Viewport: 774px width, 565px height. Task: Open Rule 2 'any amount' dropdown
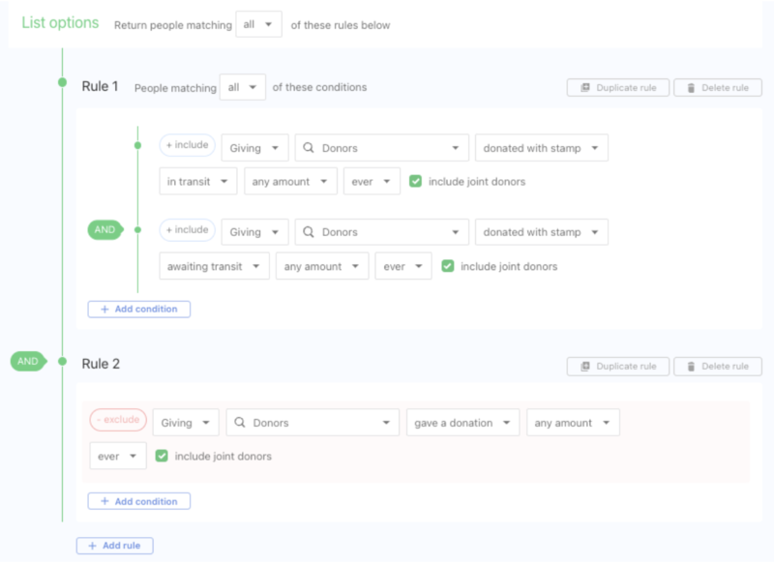[573, 423]
